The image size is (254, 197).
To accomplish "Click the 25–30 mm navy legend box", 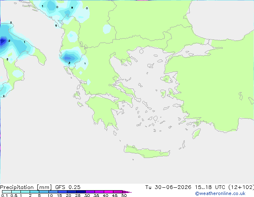I will (x=81, y=192).
